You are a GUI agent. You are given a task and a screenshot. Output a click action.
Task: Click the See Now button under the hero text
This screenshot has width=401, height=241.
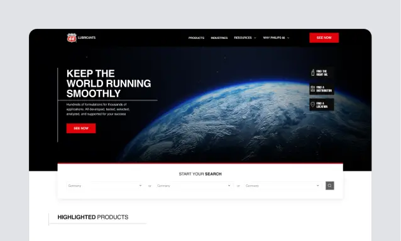(x=81, y=128)
